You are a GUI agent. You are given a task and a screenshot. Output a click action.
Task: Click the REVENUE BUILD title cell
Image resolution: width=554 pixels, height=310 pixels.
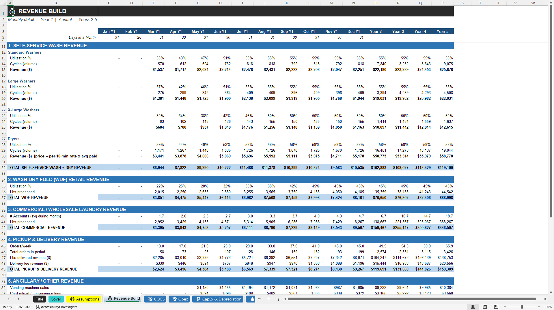[x=42, y=11]
